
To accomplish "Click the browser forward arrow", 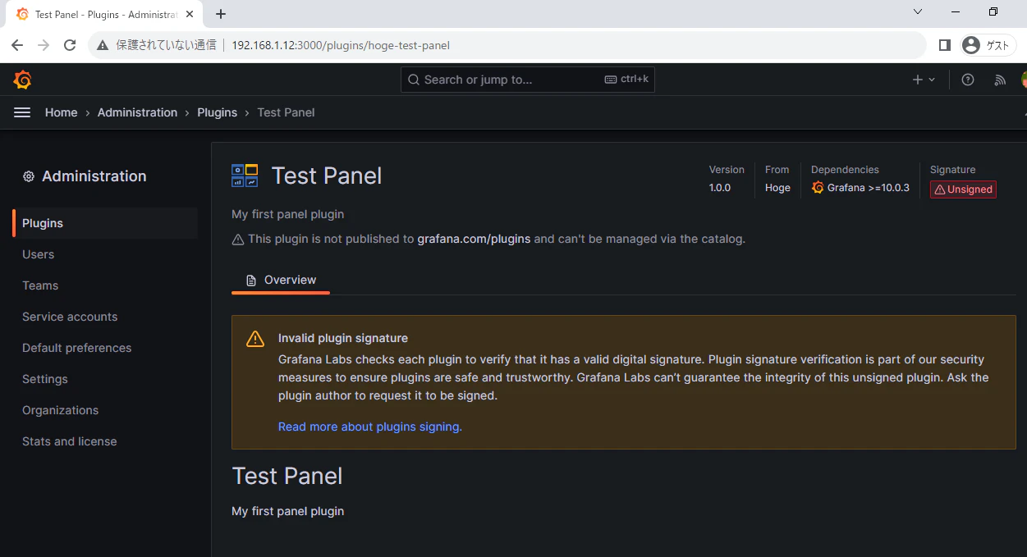I will click(x=44, y=45).
